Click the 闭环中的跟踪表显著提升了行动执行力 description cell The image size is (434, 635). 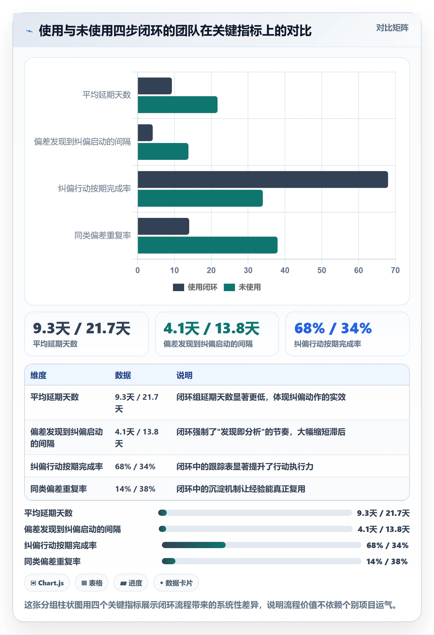(x=245, y=466)
